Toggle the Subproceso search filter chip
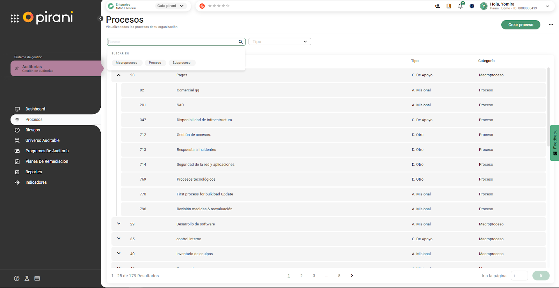559x288 pixels. [x=181, y=63]
